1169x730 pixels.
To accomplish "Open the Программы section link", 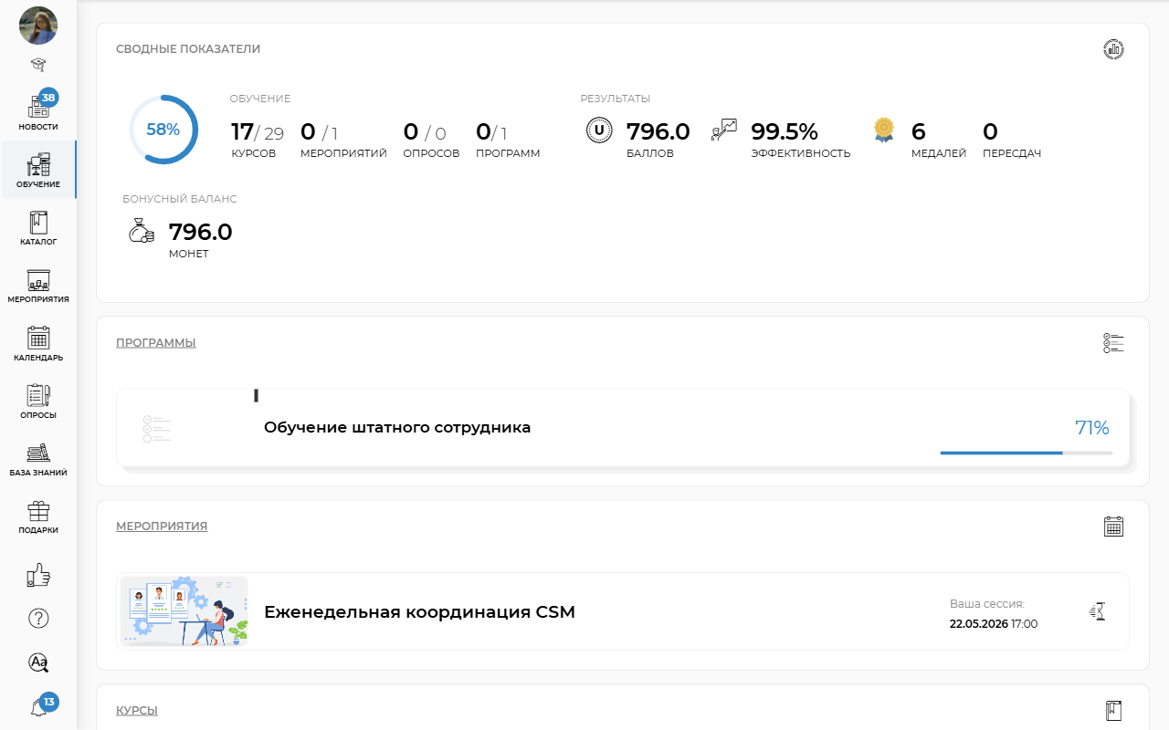I will [156, 343].
